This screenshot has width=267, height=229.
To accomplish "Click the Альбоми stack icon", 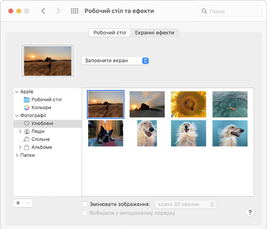I will click(27, 147).
